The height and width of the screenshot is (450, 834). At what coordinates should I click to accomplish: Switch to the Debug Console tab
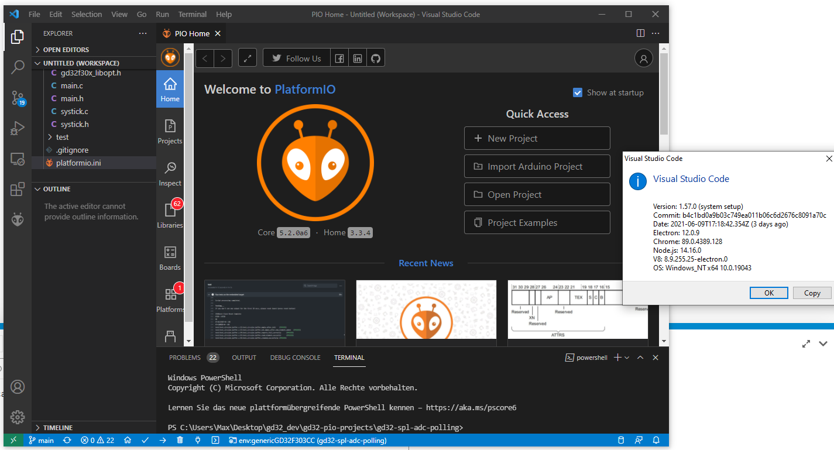click(295, 358)
